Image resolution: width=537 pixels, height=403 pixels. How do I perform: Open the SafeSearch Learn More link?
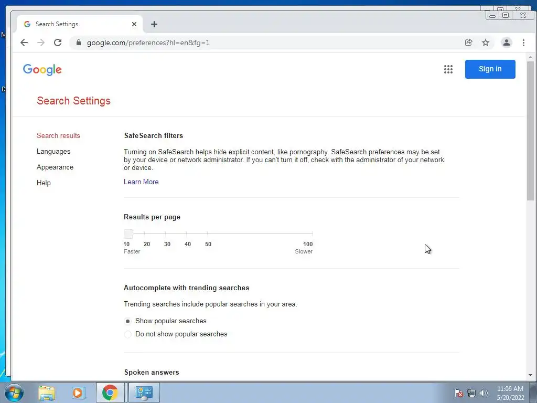(x=141, y=182)
